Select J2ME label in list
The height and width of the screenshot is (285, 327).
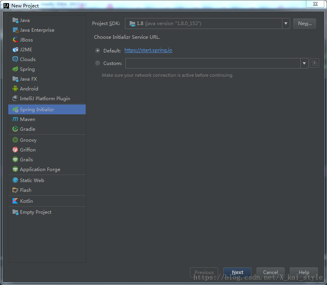click(x=26, y=50)
